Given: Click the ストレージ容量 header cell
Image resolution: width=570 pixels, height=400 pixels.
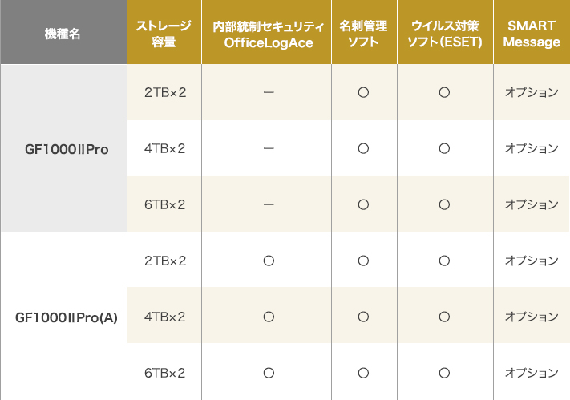Looking at the screenshot, I should click(164, 34).
